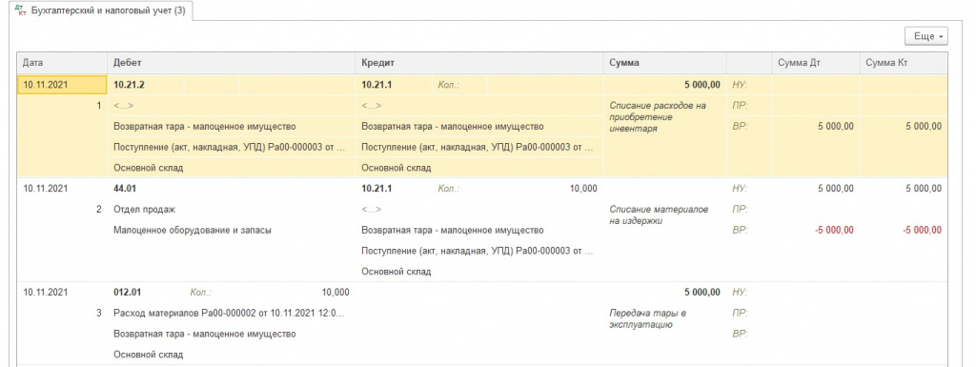This screenshot has width=976, height=367.
Task: Click the Сумма column header
Action: pos(664,64)
